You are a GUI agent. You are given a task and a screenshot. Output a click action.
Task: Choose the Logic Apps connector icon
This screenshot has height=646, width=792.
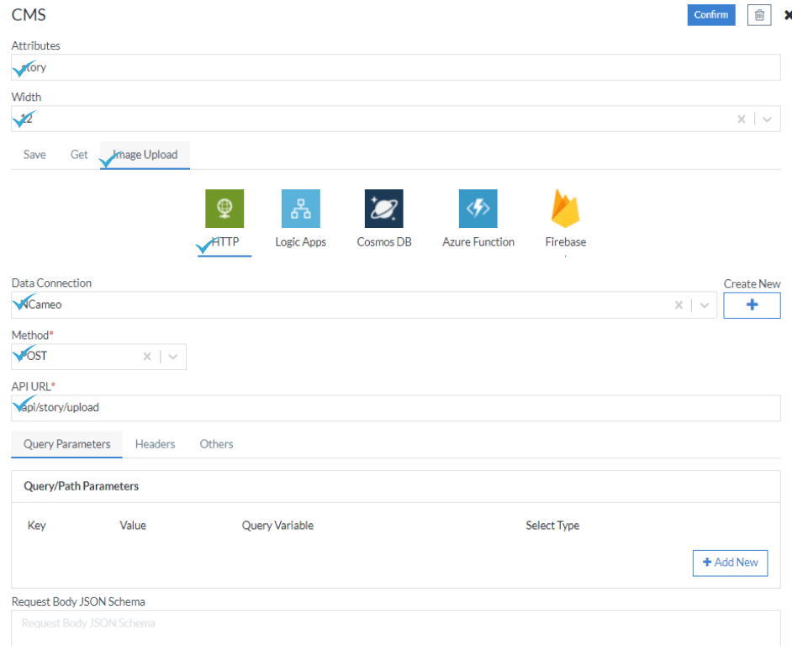coord(300,209)
